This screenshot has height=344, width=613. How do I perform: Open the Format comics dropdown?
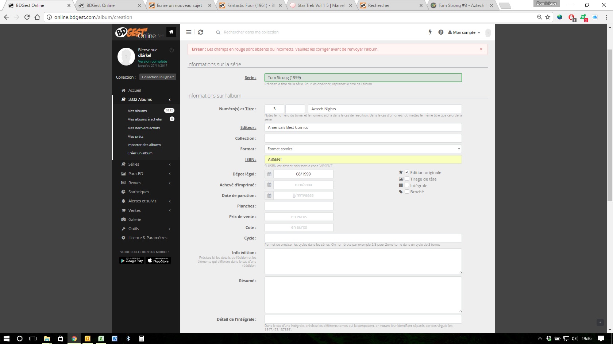[363, 149]
